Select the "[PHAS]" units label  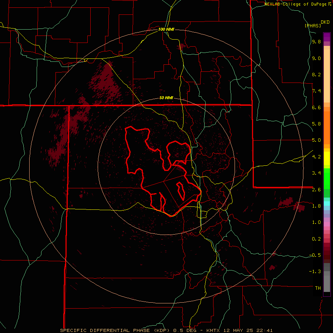coord(313,26)
